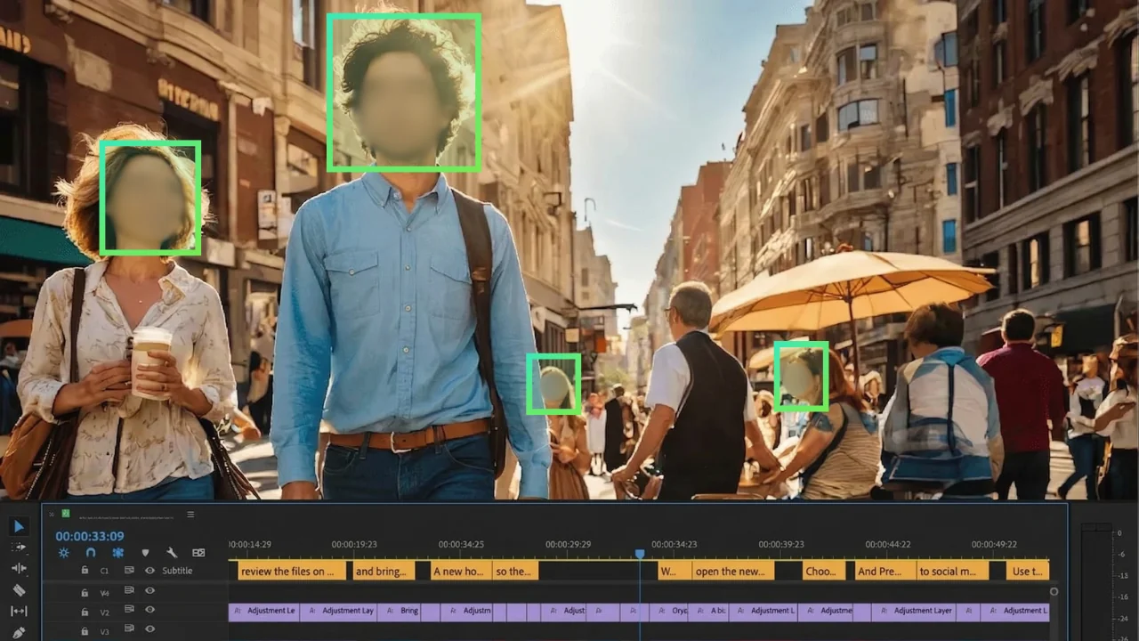Add a marker using the marker icon
The width and height of the screenshot is (1139, 641).
click(145, 553)
